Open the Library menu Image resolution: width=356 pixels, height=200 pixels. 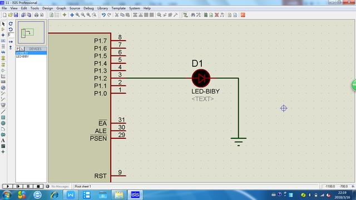pyautogui.click(x=102, y=8)
